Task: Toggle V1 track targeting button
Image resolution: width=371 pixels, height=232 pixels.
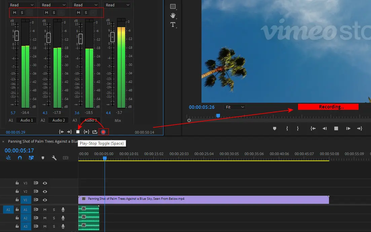Action: [x=25, y=200]
